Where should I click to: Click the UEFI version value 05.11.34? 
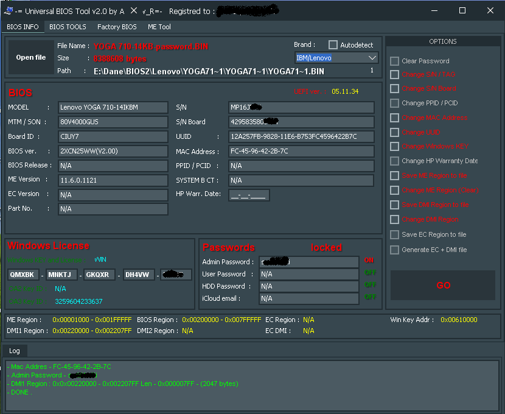pos(345,91)
